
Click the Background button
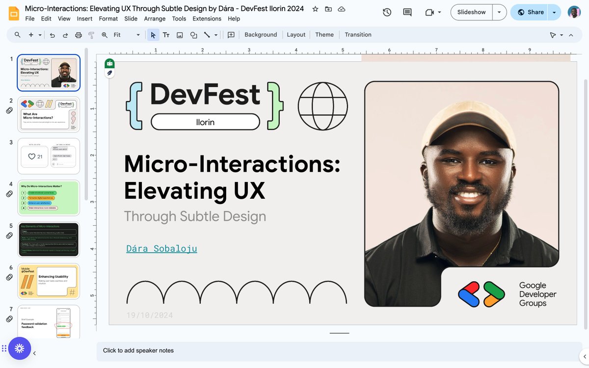click(x=261, y=35)
